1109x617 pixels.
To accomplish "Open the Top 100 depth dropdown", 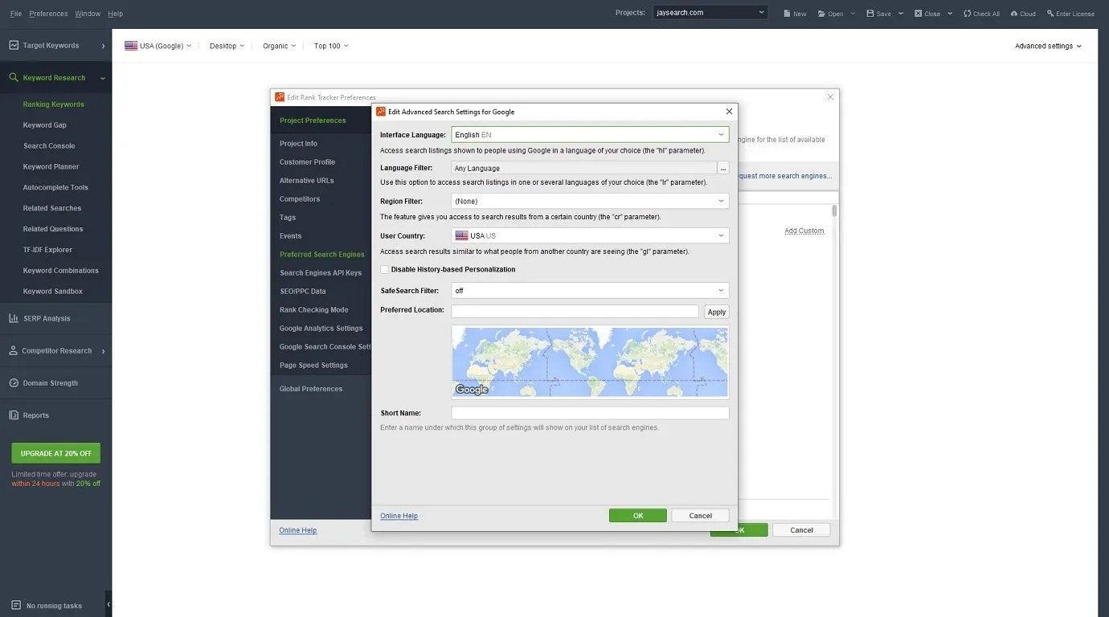I will pyautogui.click(x=331, y=46).
